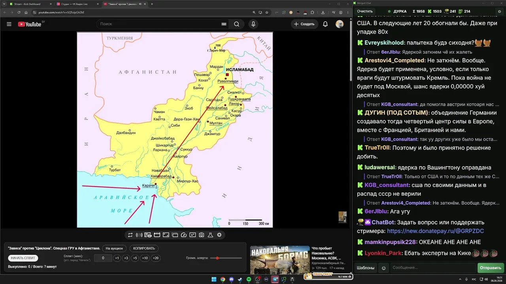Viewport: 506px width, 284px height.
Task: Click the Очистить button in Merged Chat
Action: tap(365, 11)
